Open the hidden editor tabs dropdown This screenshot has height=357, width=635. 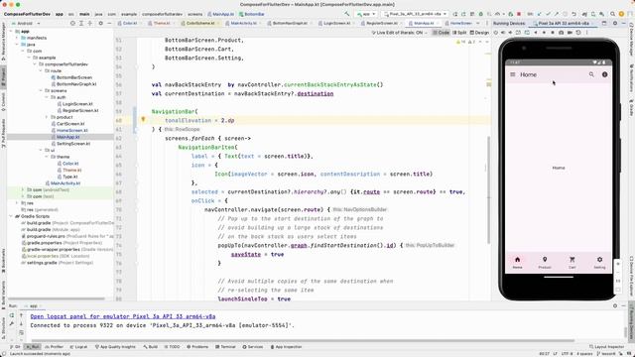pos(478,23)
